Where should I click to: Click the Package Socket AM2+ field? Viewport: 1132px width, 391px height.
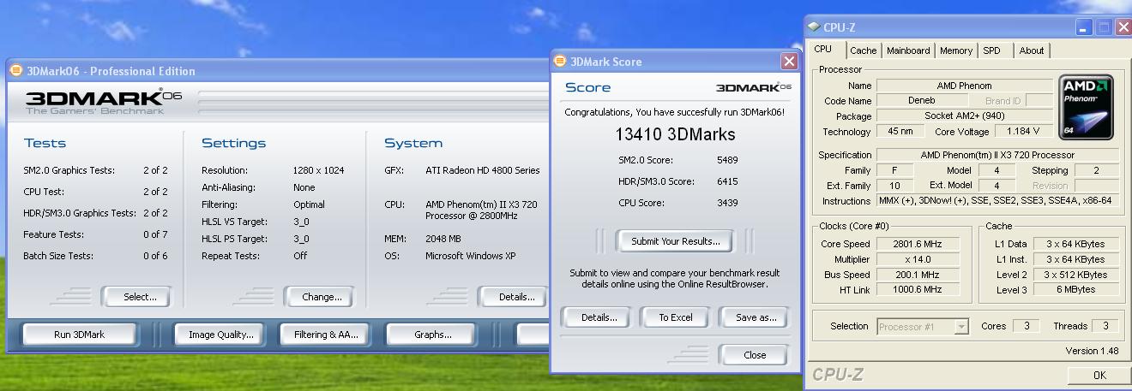pos(964,116)
